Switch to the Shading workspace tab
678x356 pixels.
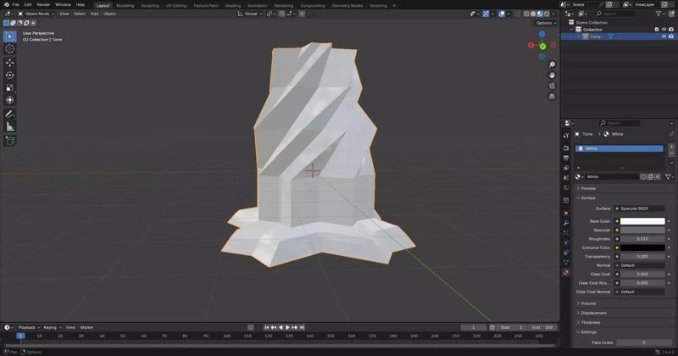click(x=232, y=5)
